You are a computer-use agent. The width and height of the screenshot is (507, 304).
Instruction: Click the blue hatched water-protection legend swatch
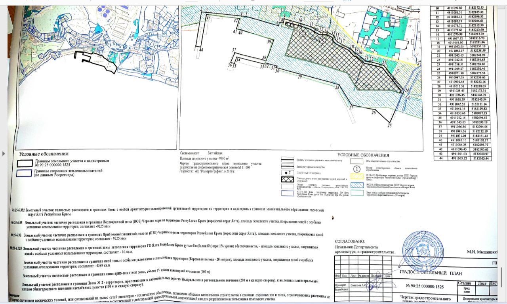358,185
